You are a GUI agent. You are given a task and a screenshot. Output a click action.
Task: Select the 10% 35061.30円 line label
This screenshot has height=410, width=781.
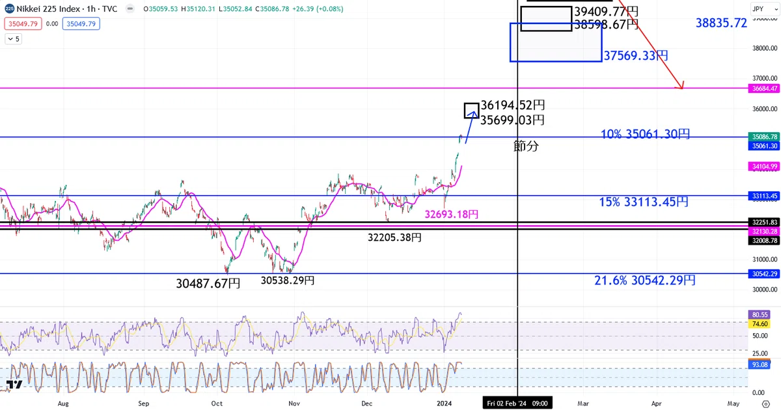coord(646,134)
